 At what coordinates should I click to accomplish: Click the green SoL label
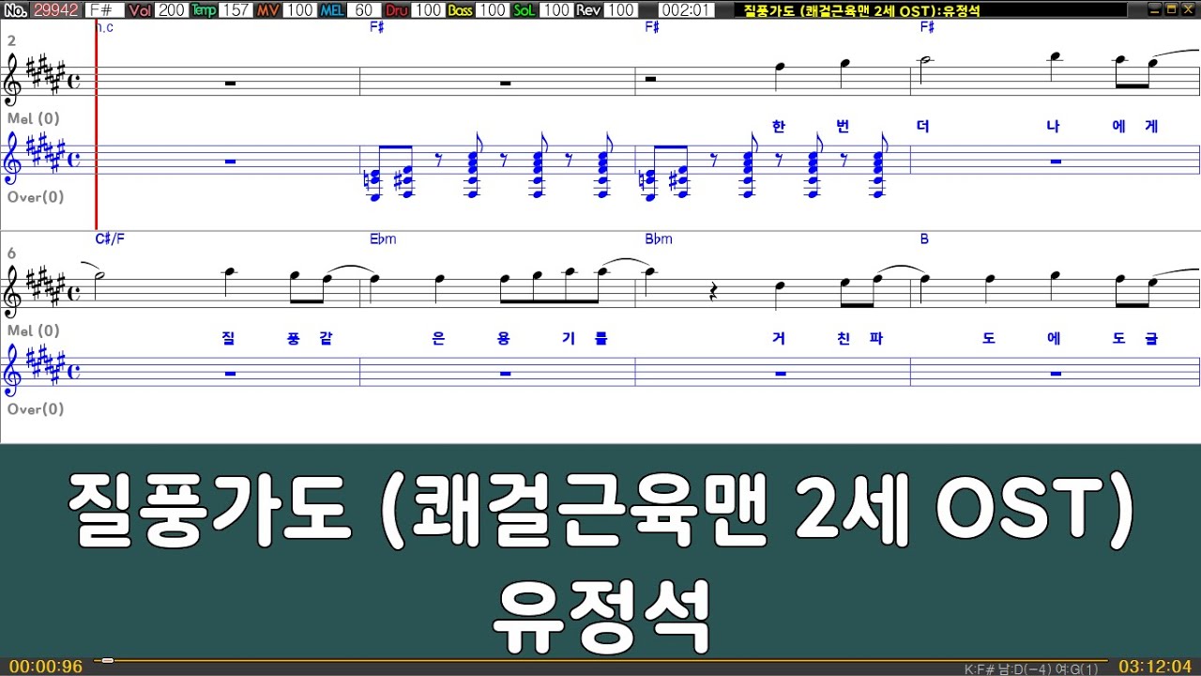[525, 10]
